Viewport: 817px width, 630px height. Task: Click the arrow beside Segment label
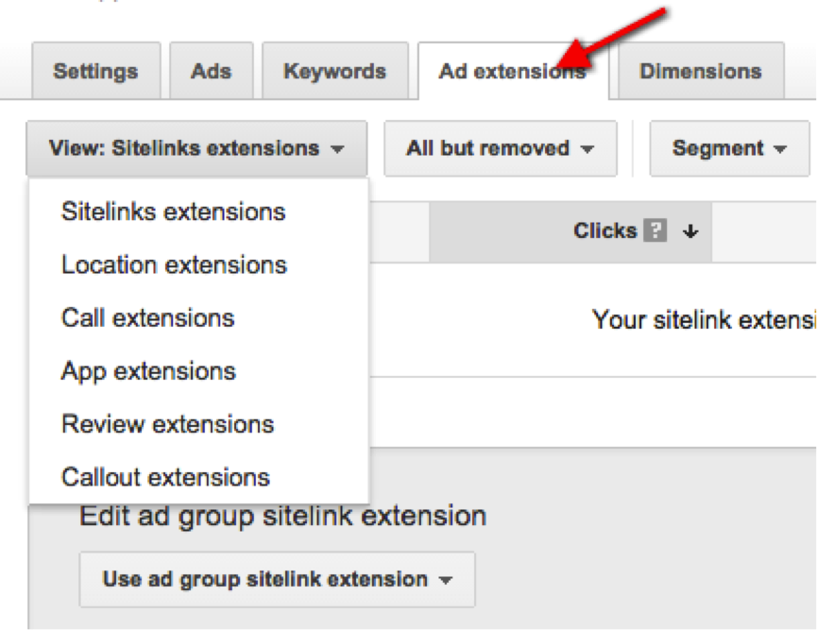click(x=780, y=149)
